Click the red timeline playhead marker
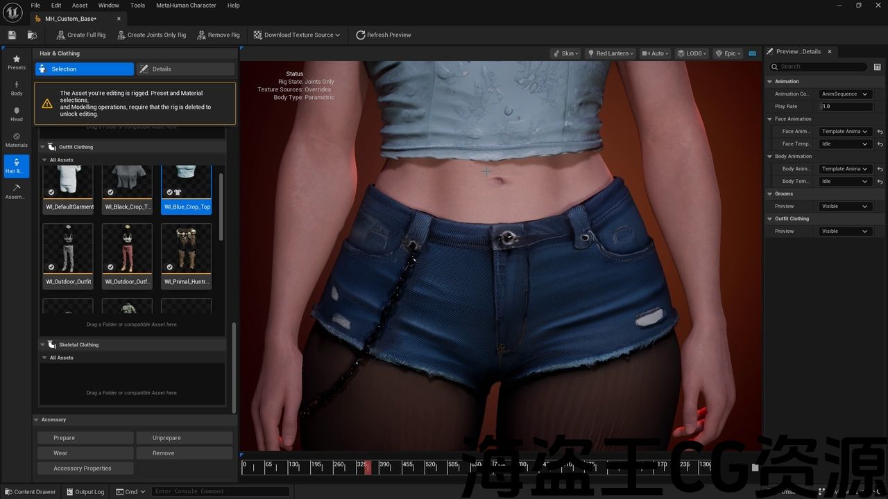The image size is (888, 499). click(x=368, y=468)
